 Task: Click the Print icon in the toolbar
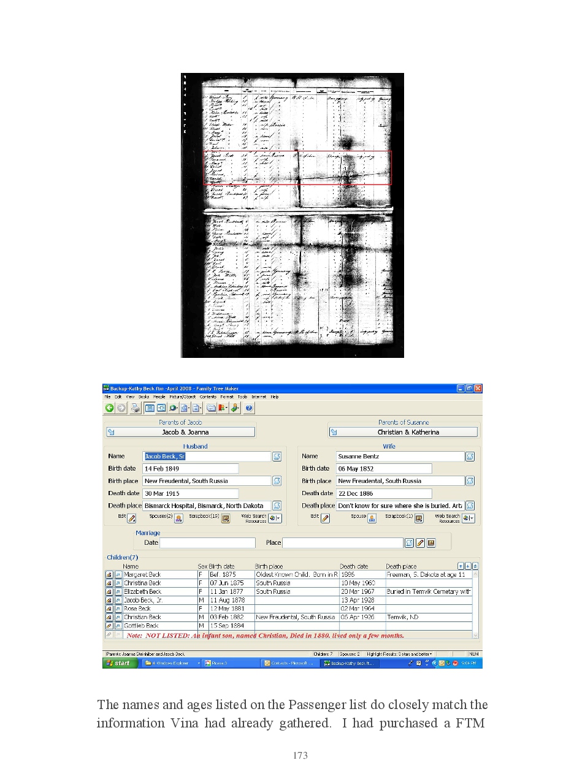click(x=135, y=408)
